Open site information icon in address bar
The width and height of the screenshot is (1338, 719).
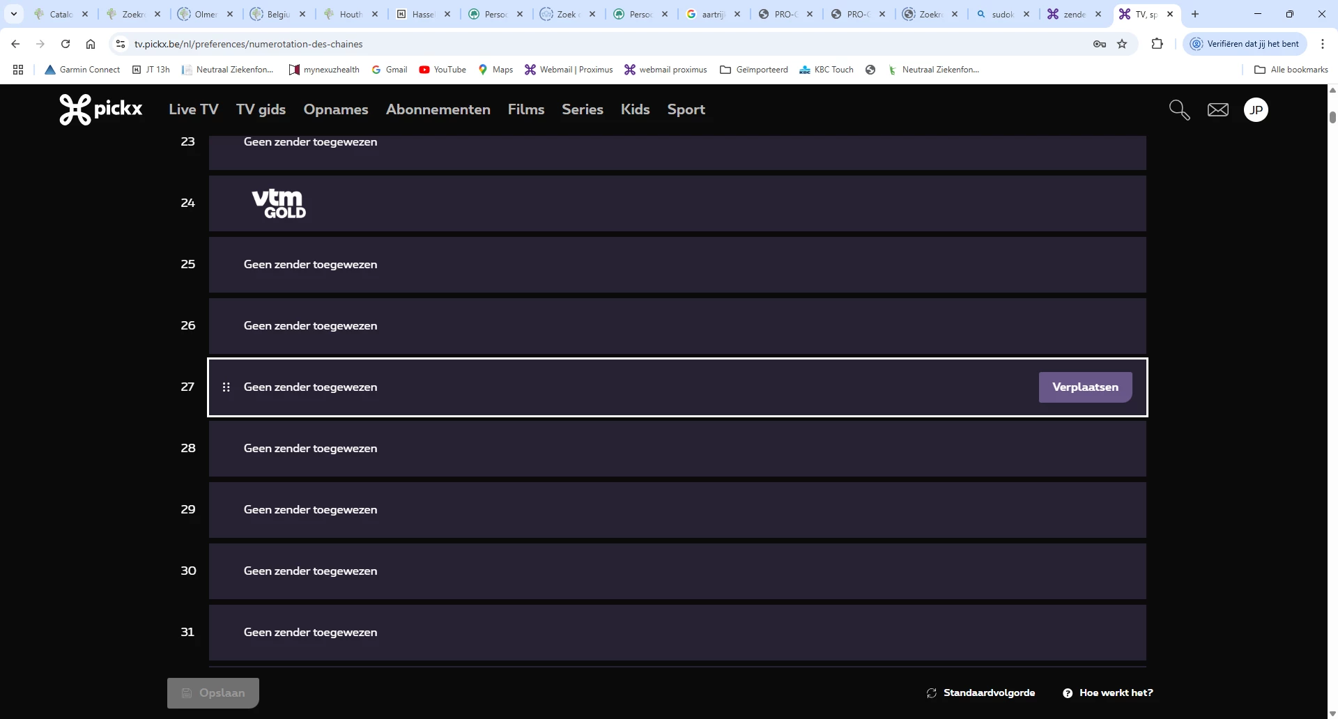pyautogui.click(x=121, y=44)
